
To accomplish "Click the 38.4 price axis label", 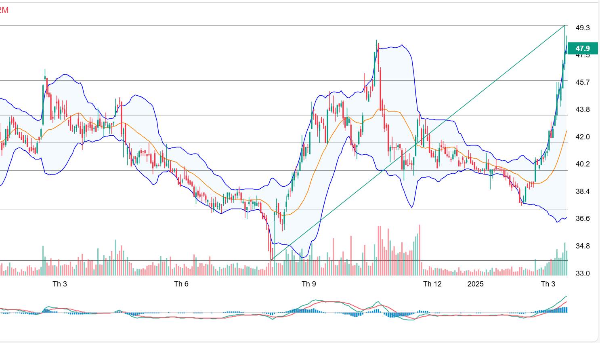I will 583,191.
